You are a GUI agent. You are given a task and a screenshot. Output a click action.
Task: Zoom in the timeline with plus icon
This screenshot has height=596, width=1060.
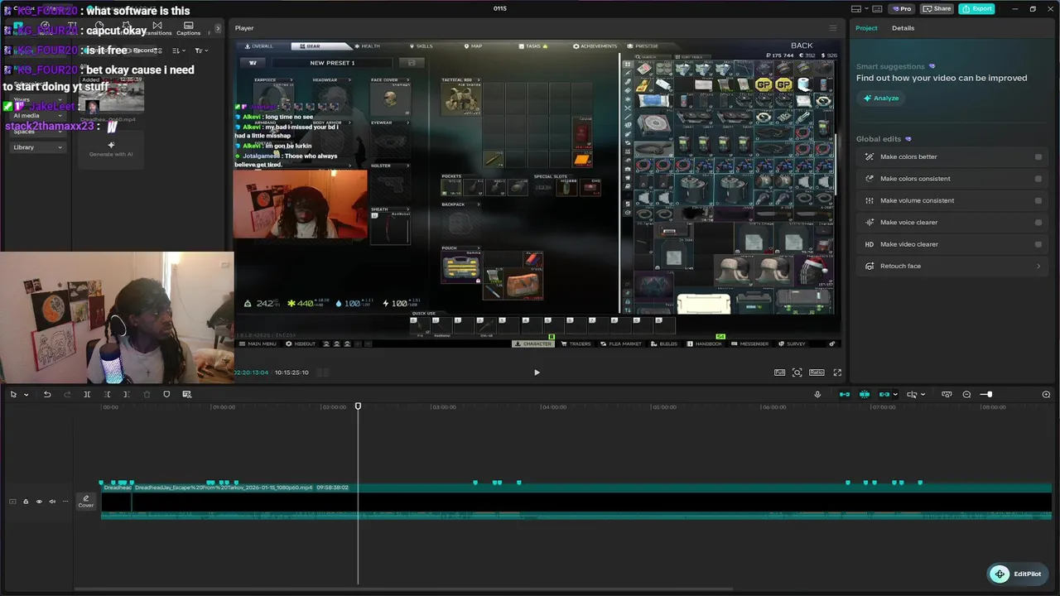tap(1046, 394)
